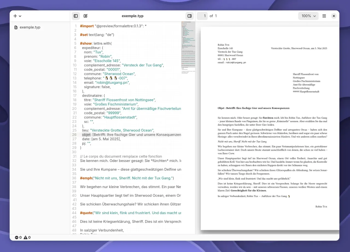Image resolution: width=350 pixels, height=252 pixels.
Task: Click the exemple.typ title in editor header
Action: (x=133, y=16)
